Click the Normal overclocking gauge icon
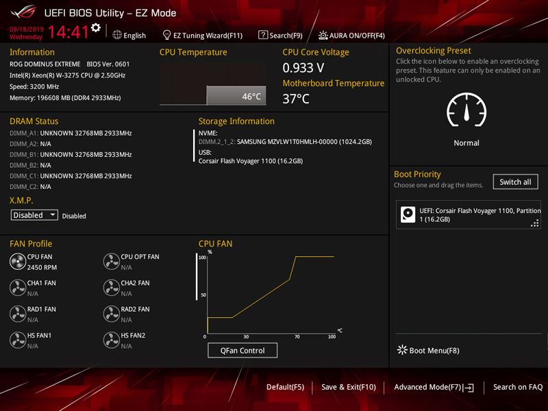 [x=466, y=110]
